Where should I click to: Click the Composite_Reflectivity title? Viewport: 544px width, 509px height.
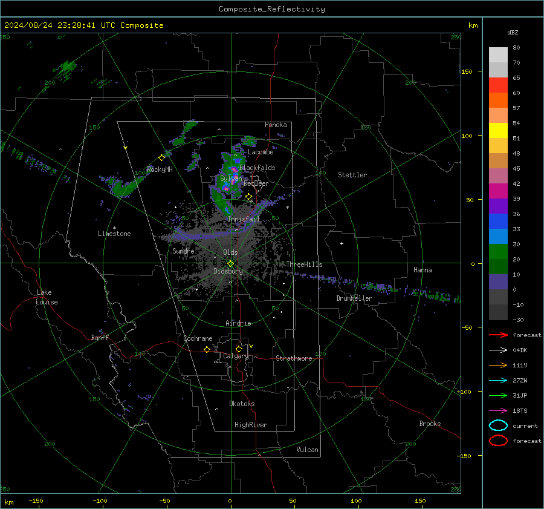(272, 9)
